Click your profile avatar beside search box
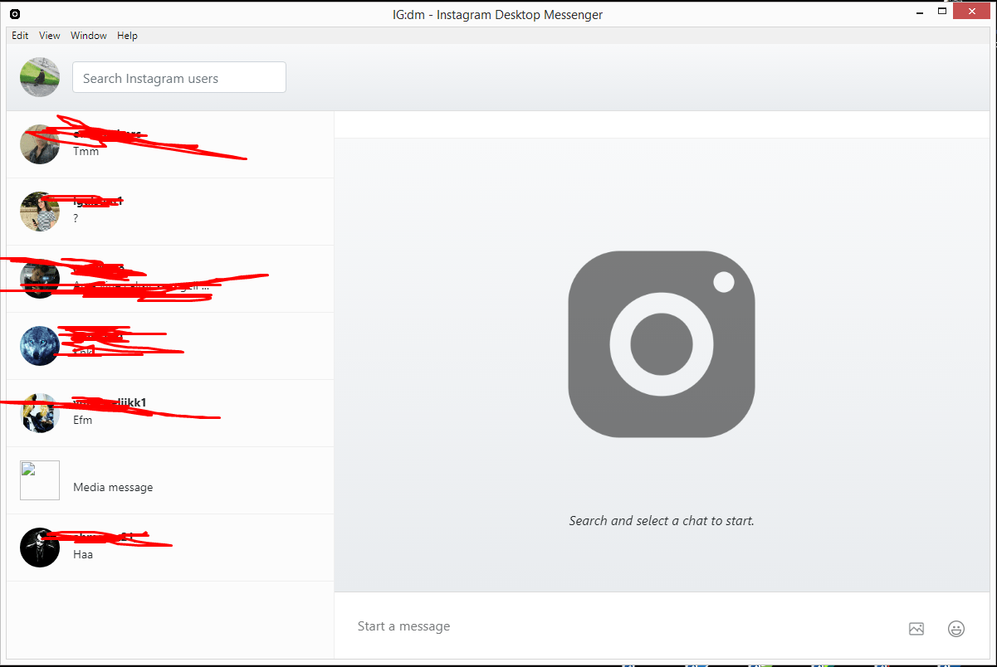This screenshot has height=667, width=997. click(x=40, y=78)
